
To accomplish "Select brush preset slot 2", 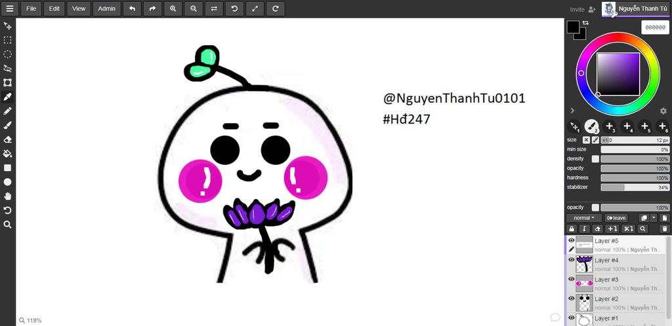I will 592,126.
